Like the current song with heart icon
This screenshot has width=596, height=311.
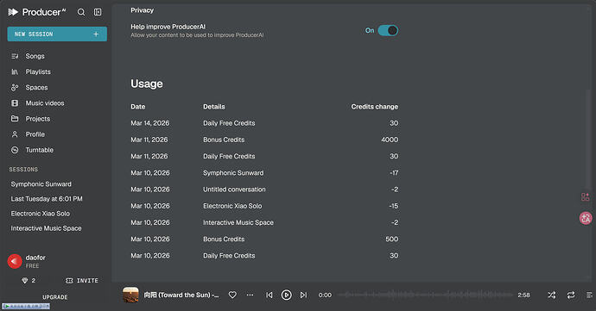click(232, 295)
